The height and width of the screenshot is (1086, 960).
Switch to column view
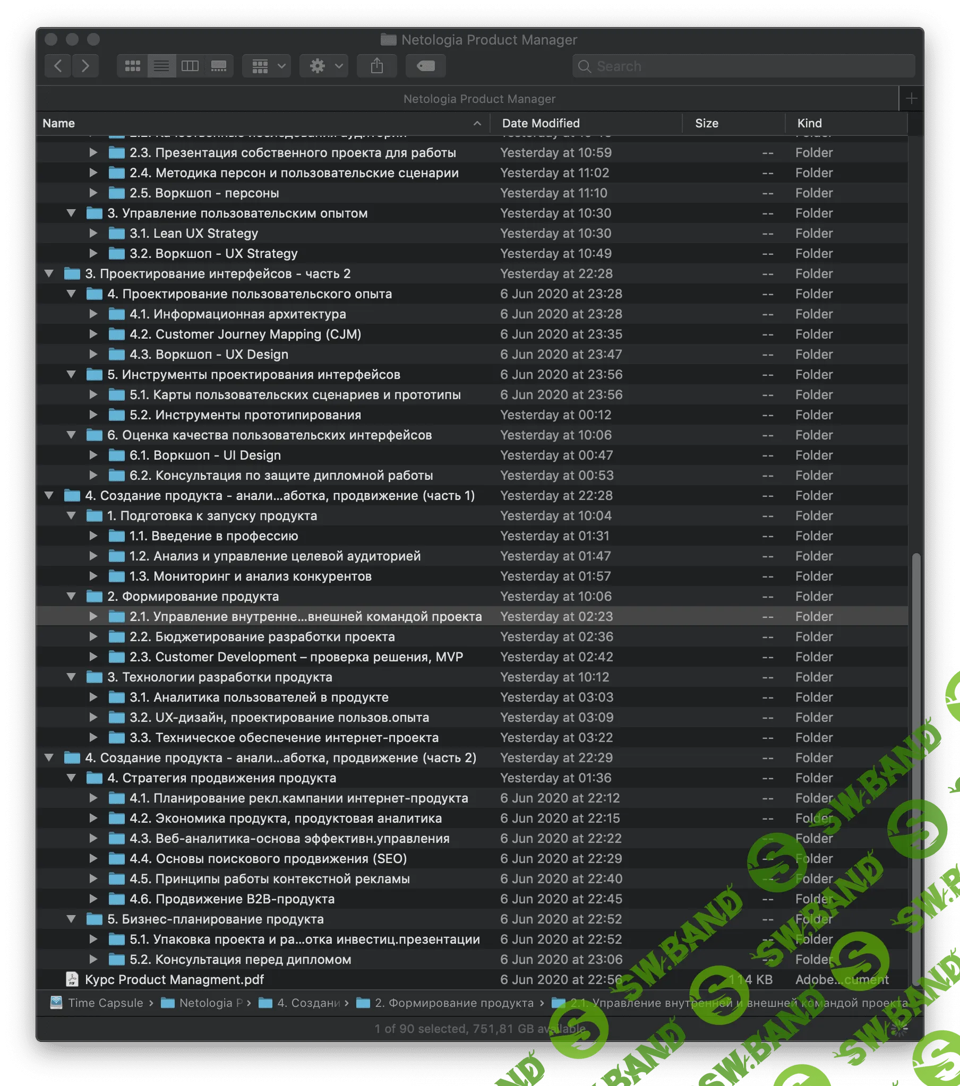(x=190, y=66)
